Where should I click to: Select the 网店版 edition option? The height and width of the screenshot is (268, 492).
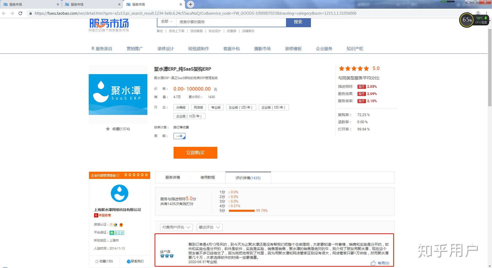[x=198, y=107]
